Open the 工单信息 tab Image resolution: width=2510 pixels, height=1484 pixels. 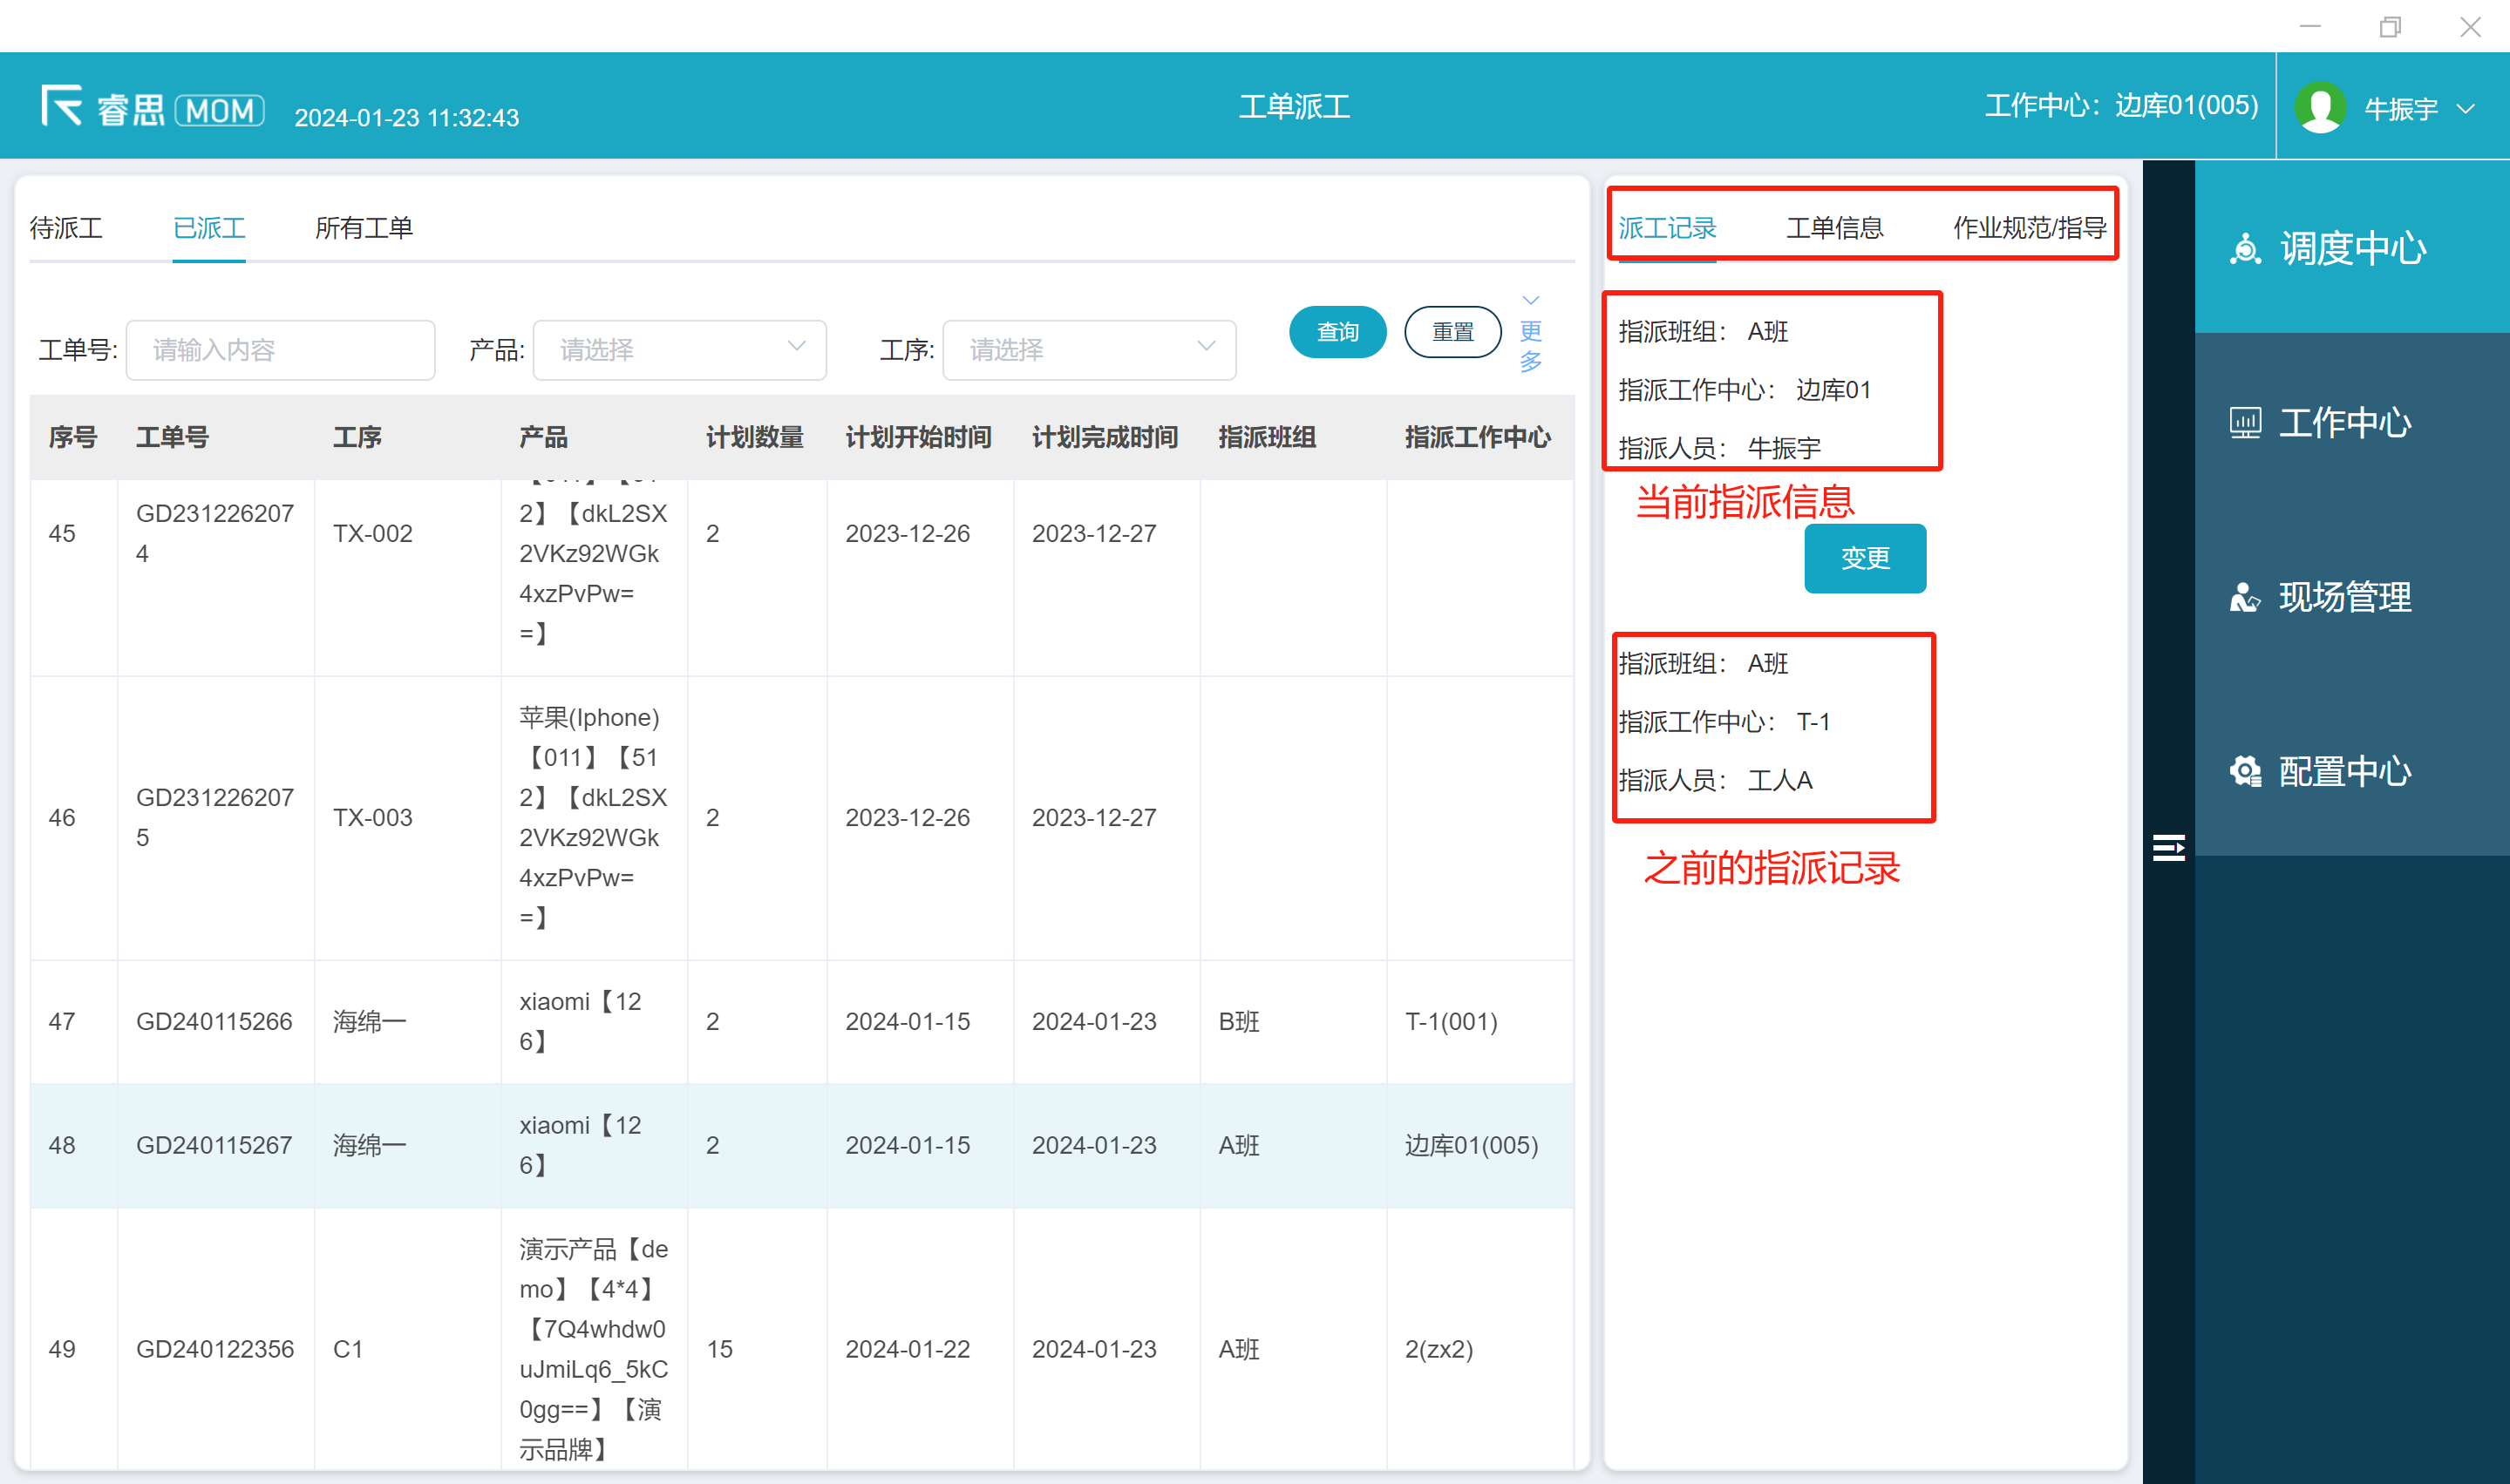point(1833,228)
